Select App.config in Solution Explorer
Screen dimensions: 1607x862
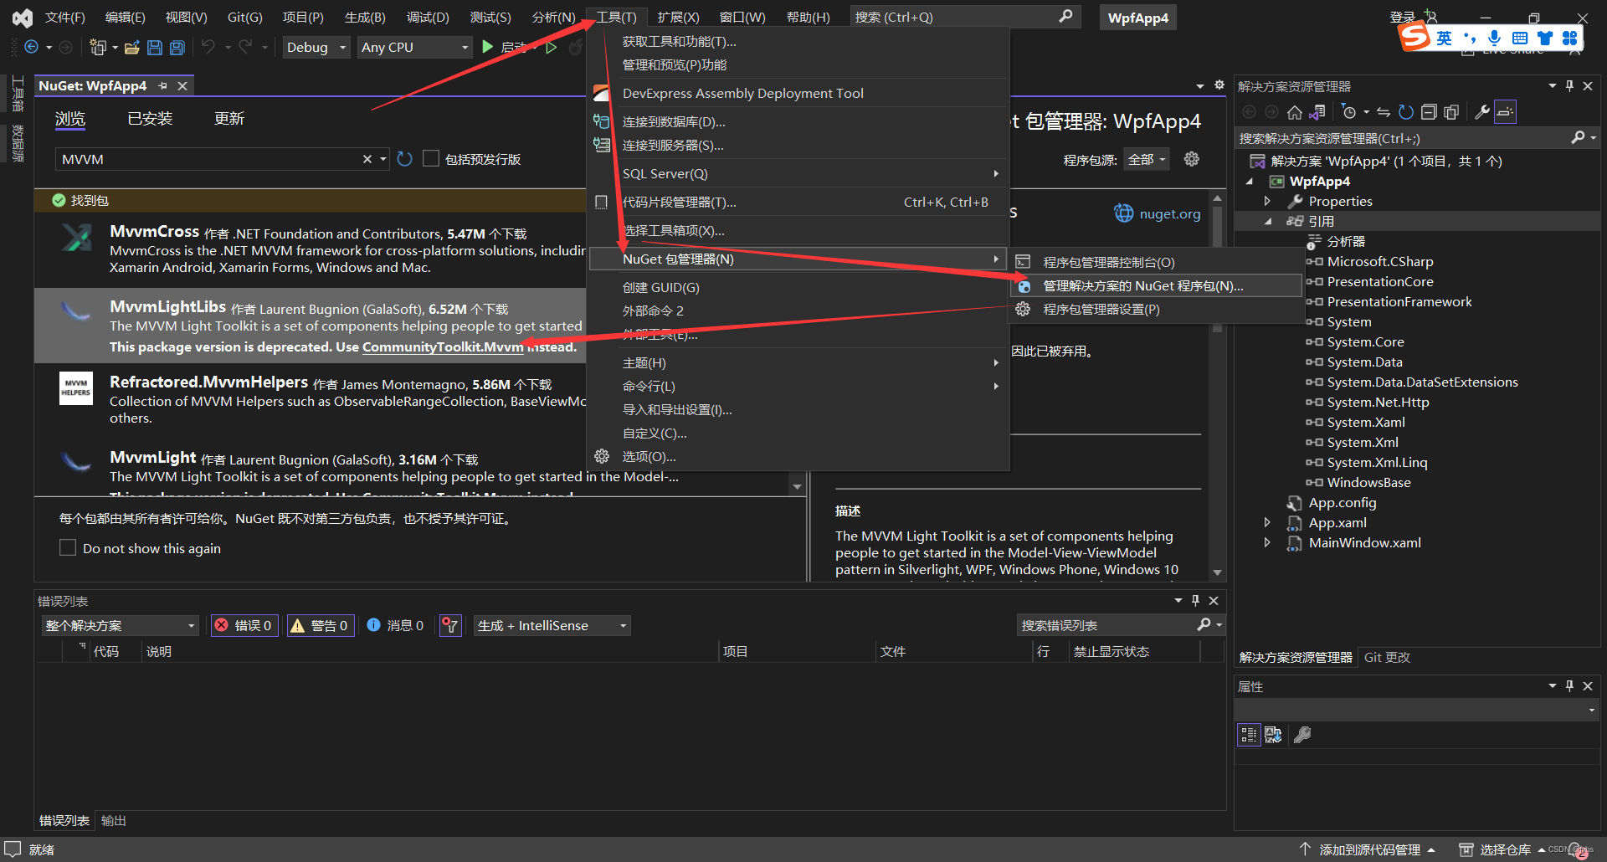(1342, 502)
